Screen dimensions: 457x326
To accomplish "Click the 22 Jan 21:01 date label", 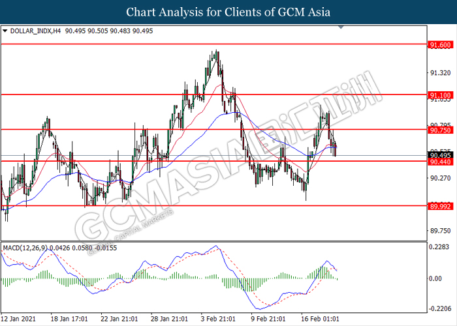I will point(119,319).
